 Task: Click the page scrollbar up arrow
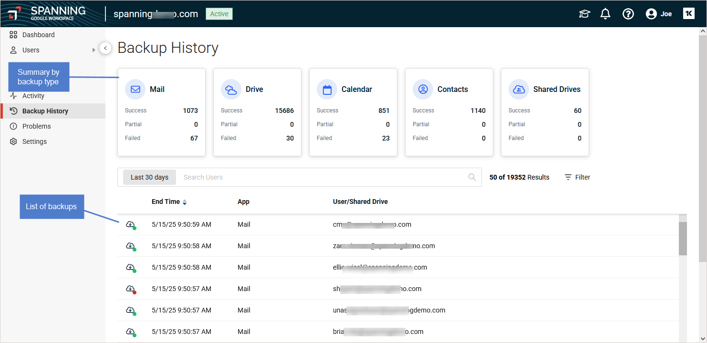click(x=703, y=31)
